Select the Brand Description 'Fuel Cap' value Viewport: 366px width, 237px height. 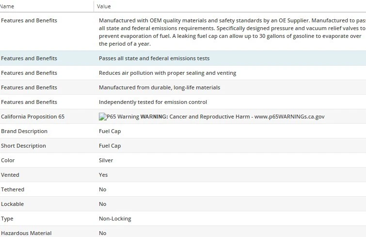(110, 131)
